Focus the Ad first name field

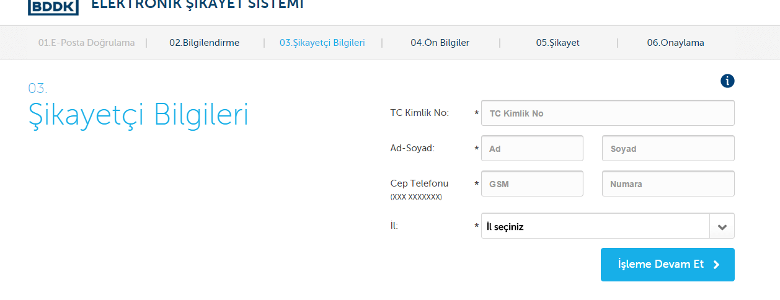pyautogui.click(x=532, y=149)
